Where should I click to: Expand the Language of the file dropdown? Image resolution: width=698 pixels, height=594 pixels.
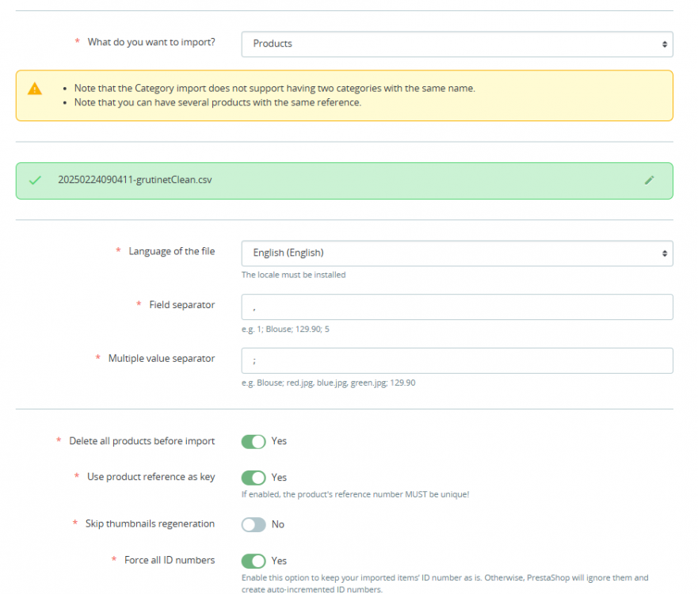pyautogui.click(x=456, y=253)
